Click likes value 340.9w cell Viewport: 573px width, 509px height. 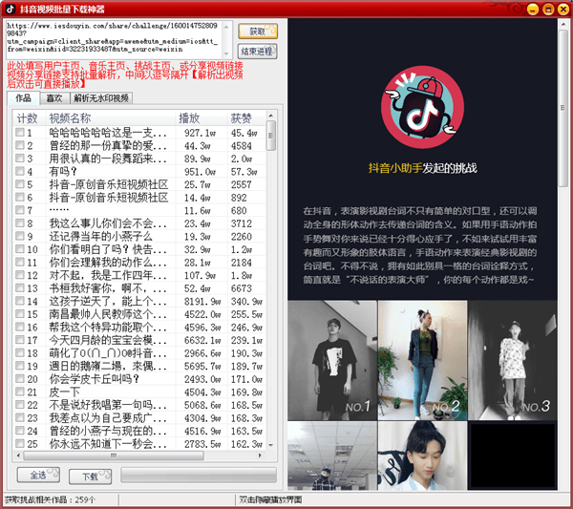pyautogui.click(x=246, y=302)
